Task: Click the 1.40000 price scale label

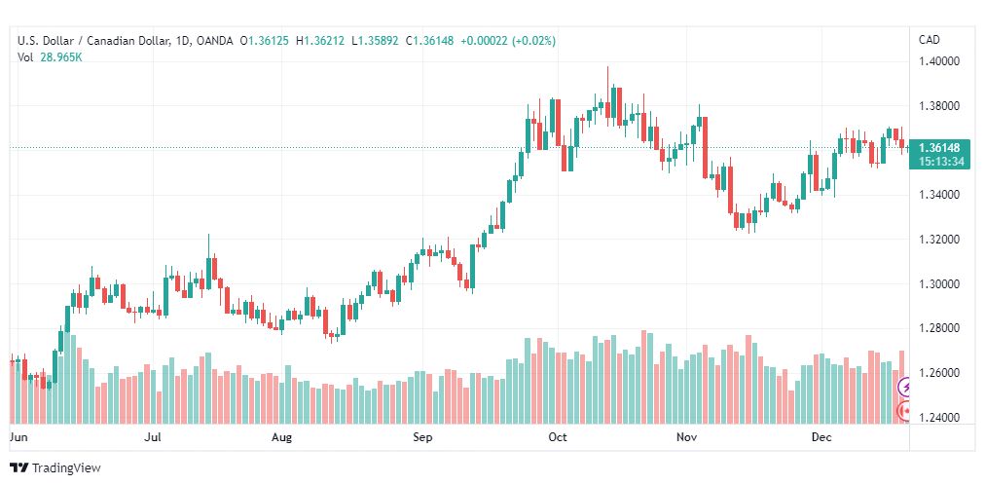Action: point(939,61)
